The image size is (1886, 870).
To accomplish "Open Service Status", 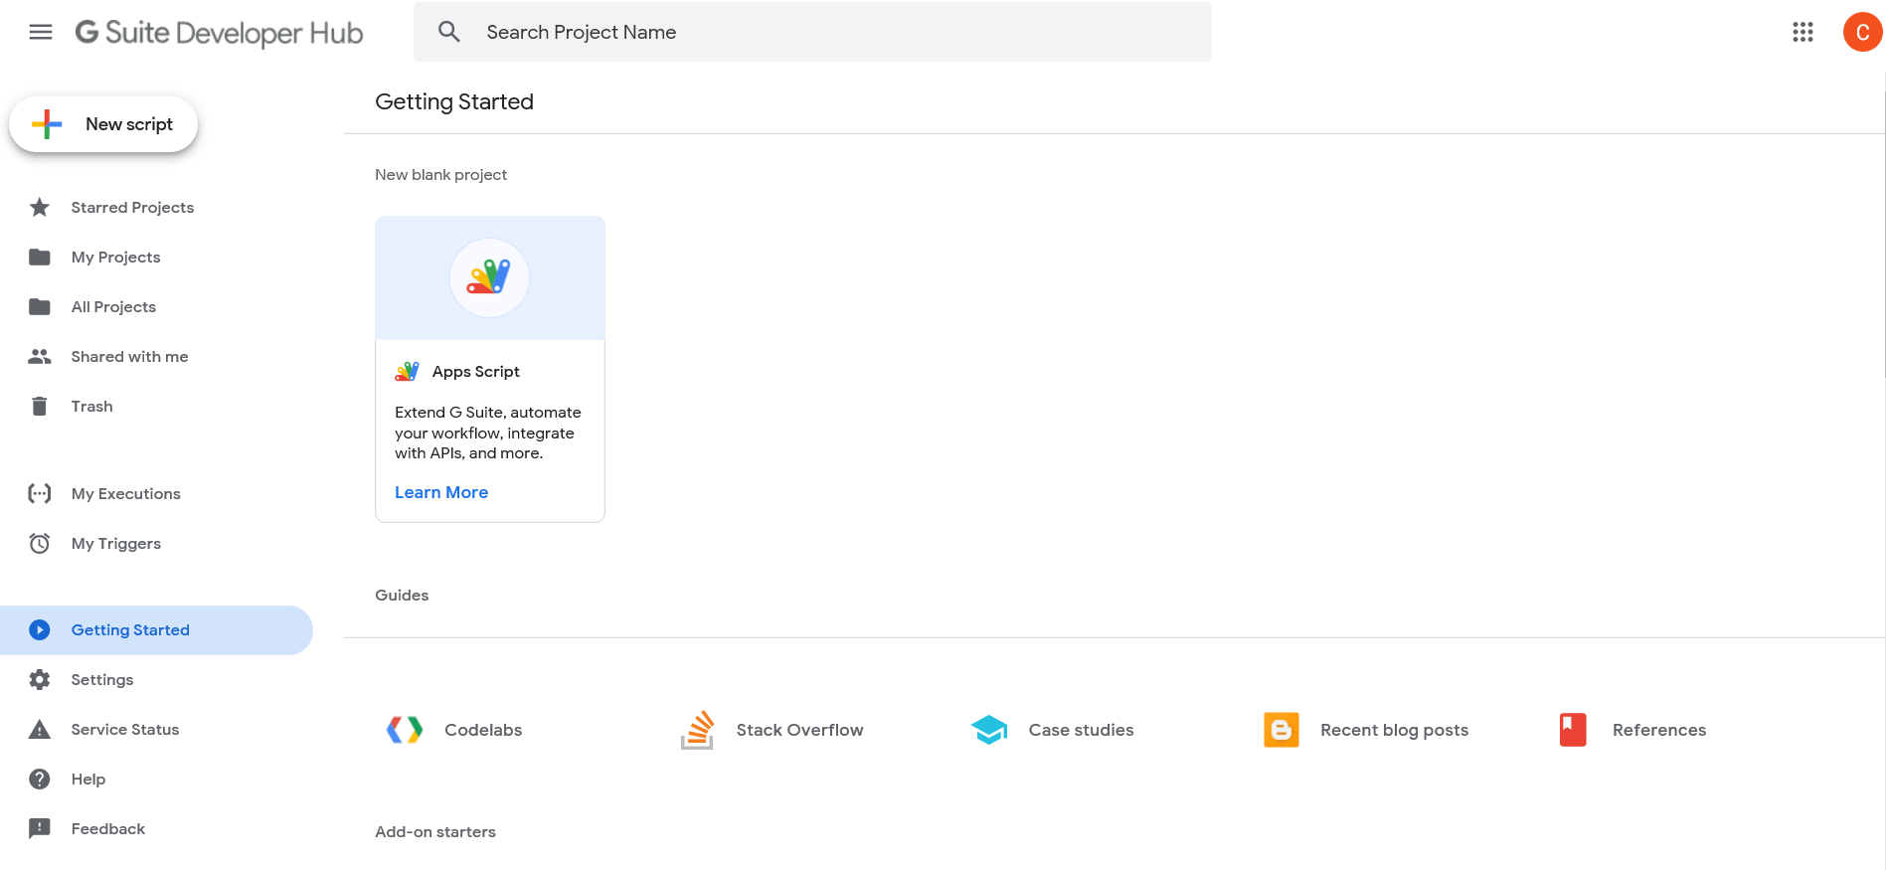I will pos(125,729).
